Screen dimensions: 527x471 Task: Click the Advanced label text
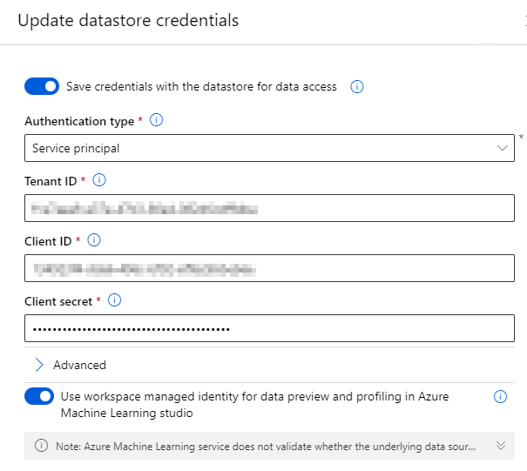pyautogui.click(x=79, y=365)
